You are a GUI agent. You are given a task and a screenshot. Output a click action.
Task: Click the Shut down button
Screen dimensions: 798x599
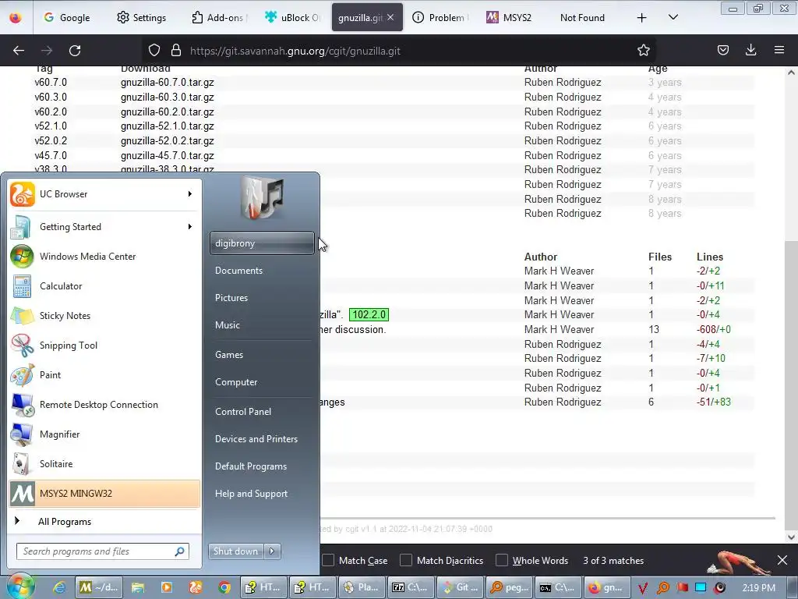(236, 551)
